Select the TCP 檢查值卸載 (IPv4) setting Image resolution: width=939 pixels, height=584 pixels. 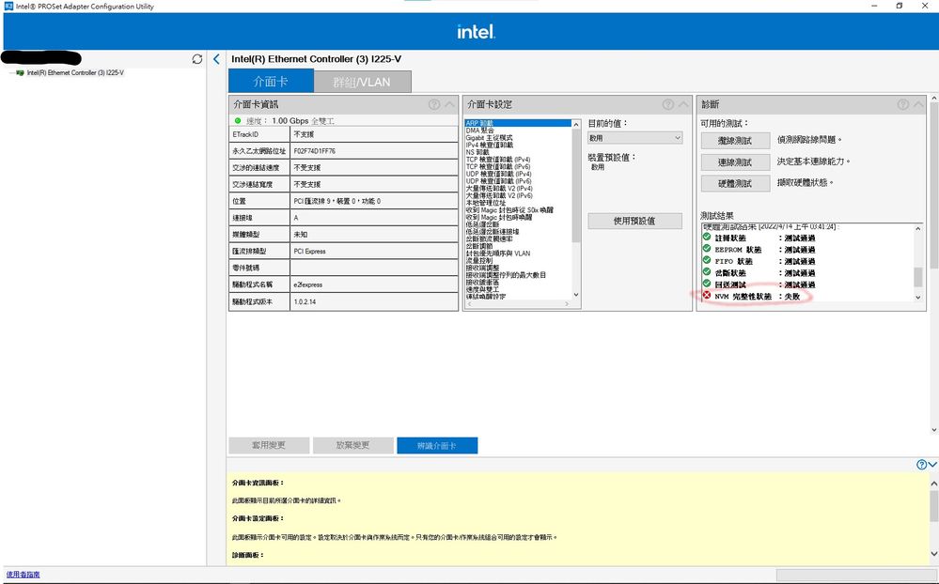[x=498, y=160]
